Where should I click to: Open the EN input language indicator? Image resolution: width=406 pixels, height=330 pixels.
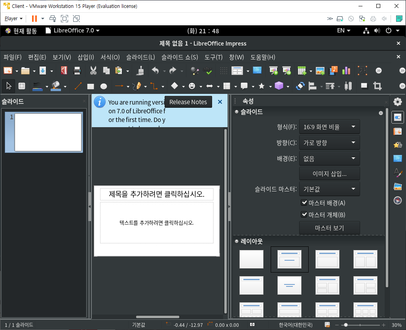(343, 31)
